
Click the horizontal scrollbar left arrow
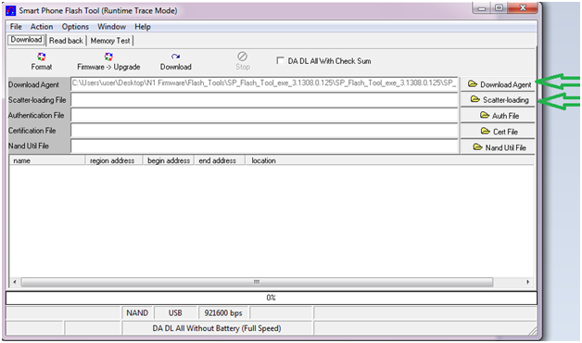point(15,282)
